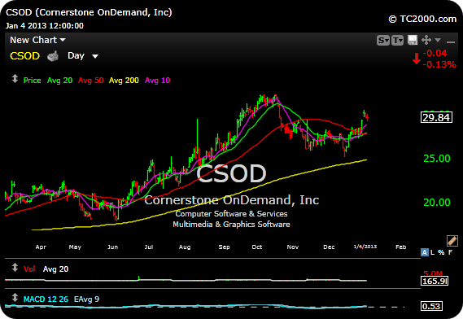
Task: Select the Price legend label
Action: point(33,81)
